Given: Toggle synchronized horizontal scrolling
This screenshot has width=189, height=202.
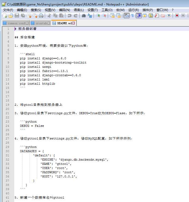Looking at the screenshot, I should [x=118, y=16].
